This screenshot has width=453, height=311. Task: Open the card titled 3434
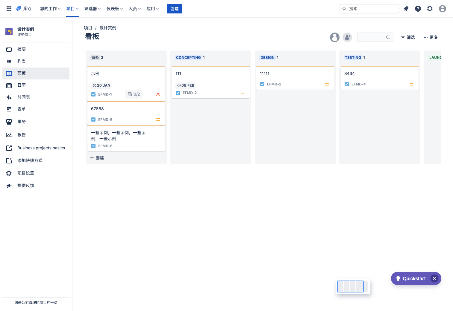pyautogui.click(x=380, y=78)
